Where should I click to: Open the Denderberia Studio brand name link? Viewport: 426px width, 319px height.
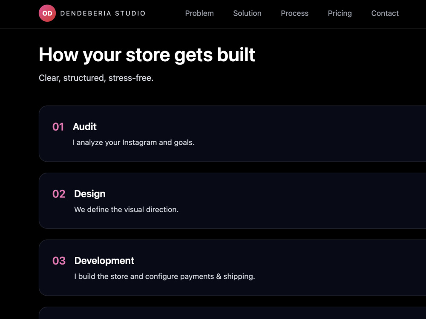click(x=103, y=13)
